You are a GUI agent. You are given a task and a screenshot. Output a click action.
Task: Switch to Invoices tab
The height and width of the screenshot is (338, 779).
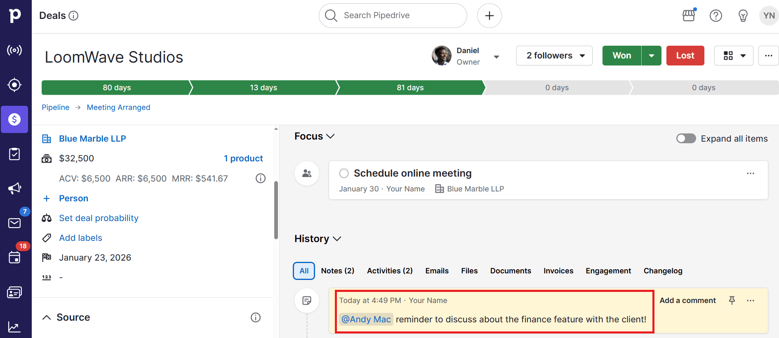click(558, 271)
